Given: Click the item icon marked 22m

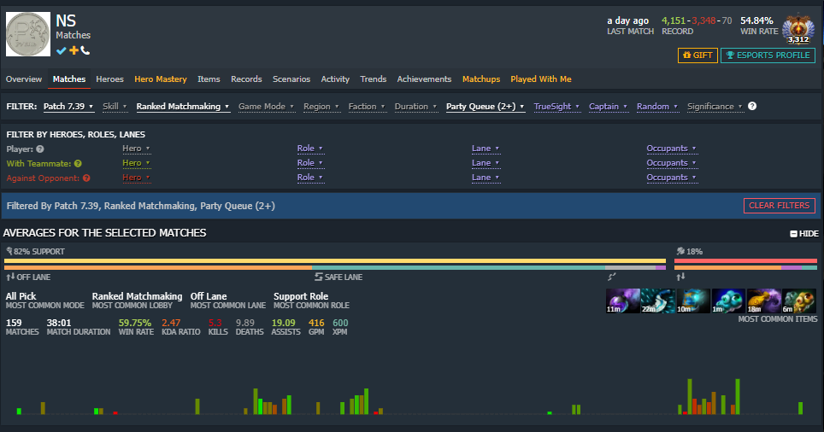Looking at the screenshot, I should point(658,301).
